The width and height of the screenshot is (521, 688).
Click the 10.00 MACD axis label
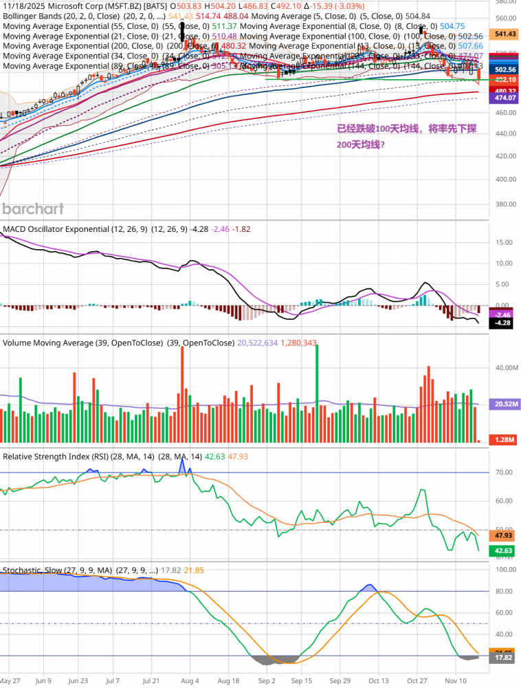504,264
